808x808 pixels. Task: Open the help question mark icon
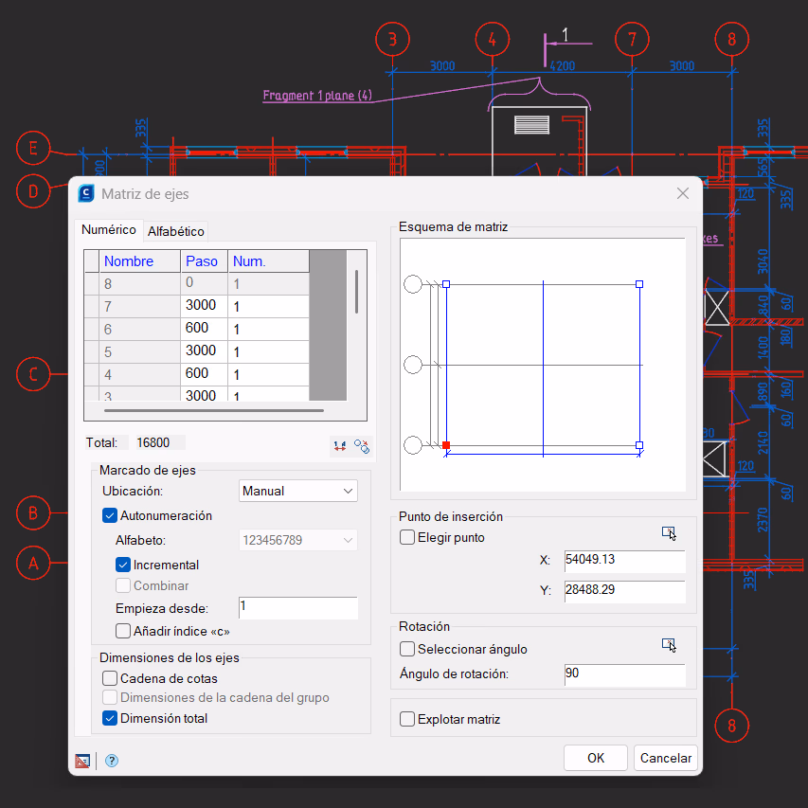point(112,761)
